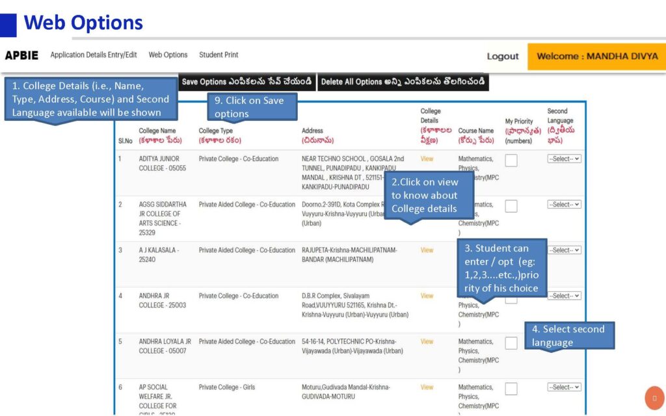666x416 pixels.
Task: Click priority box for Aditya Junior College
Action: 511,160
